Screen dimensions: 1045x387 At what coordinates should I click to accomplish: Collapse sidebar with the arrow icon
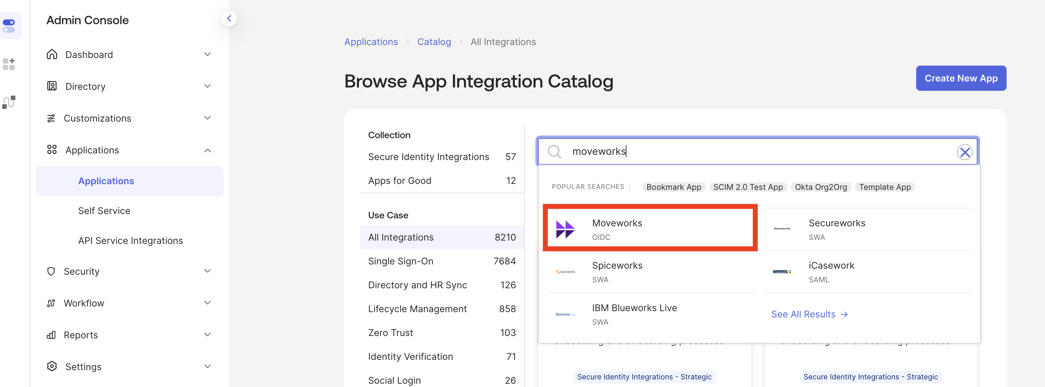click(229, 19)
